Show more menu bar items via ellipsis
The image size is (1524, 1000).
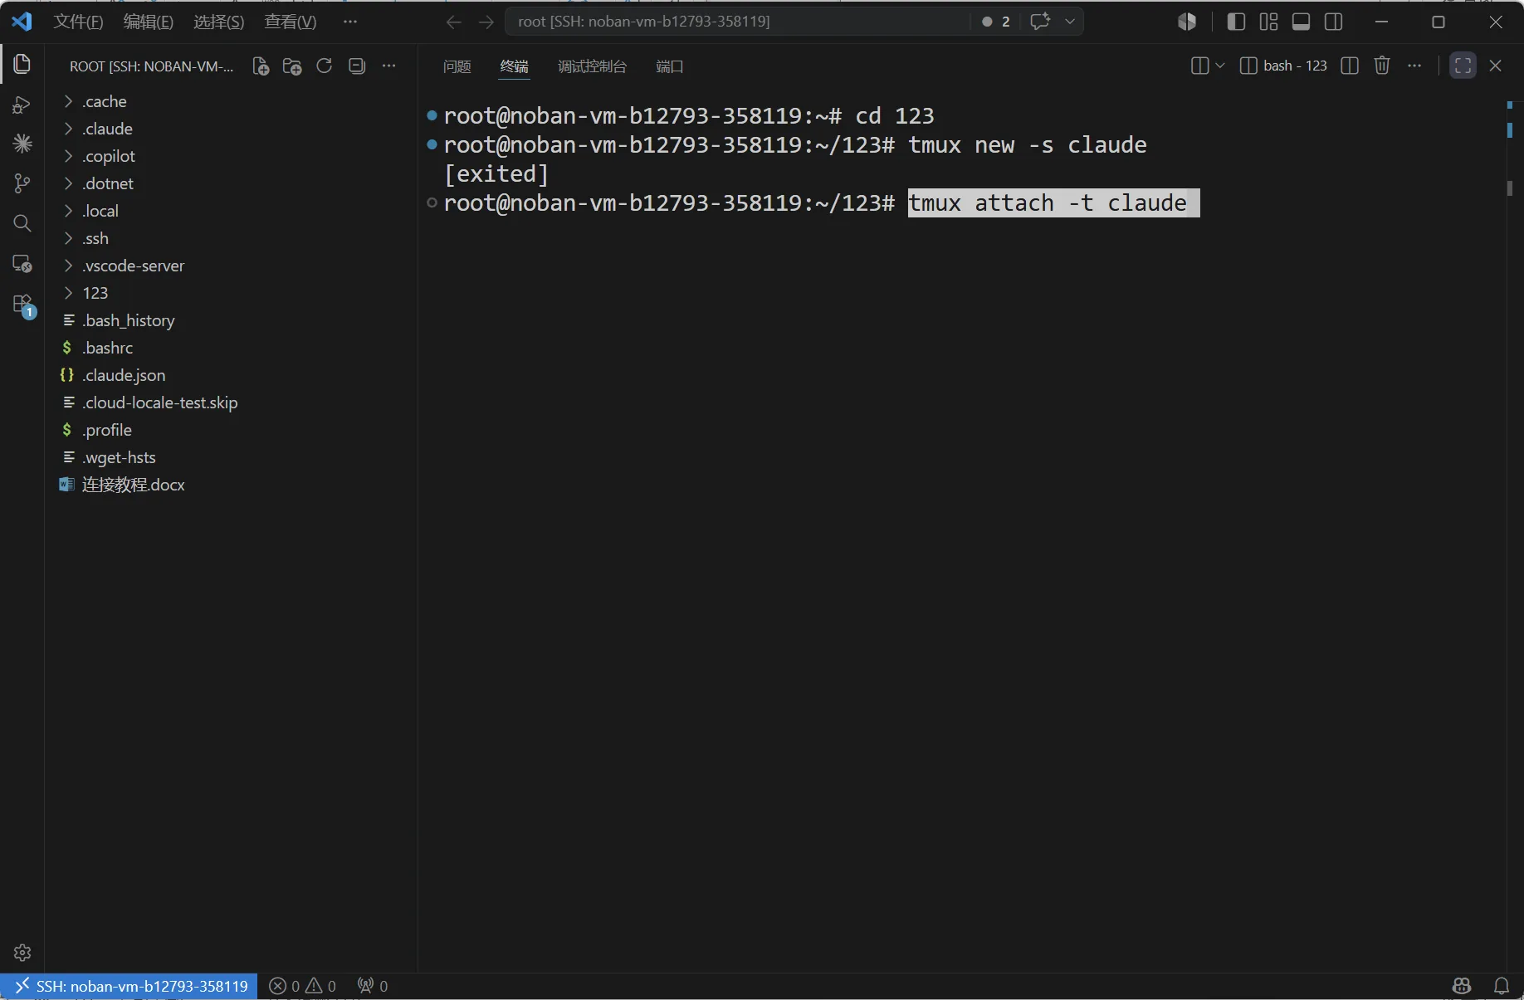coord(349,22)
